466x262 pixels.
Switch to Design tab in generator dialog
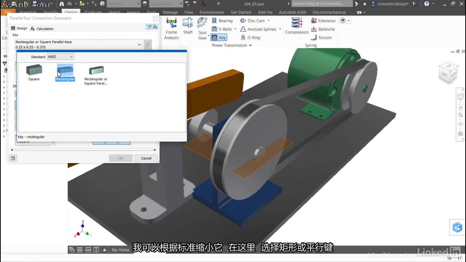pyautogui.click(x=19, y=28)
